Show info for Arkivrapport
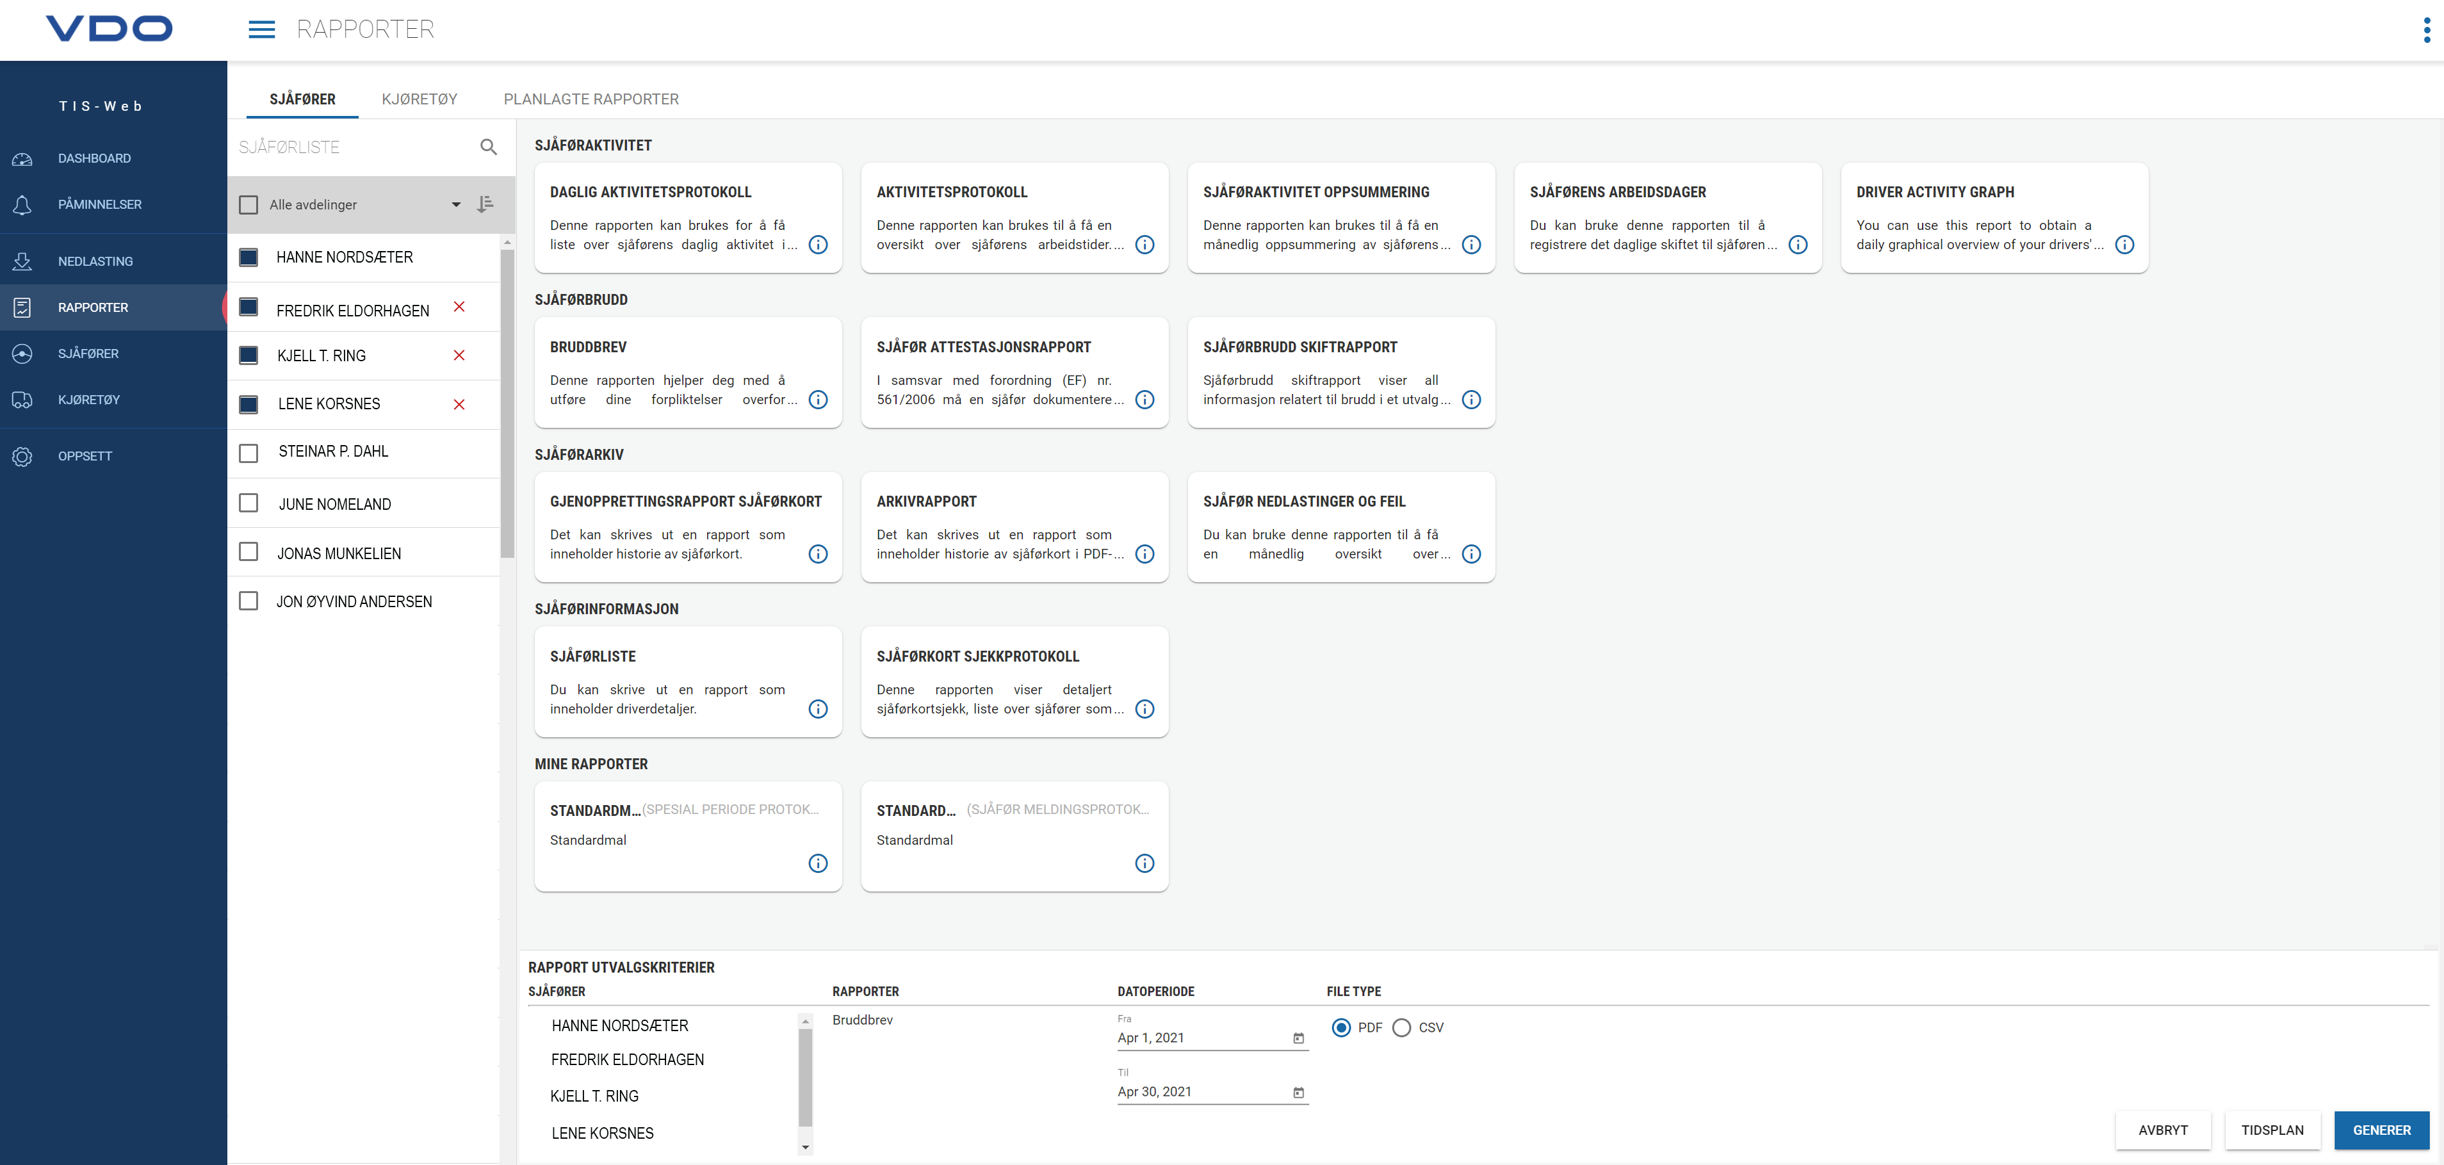Viewport: 2444px width, 1165px height. tap(1145, 554)
